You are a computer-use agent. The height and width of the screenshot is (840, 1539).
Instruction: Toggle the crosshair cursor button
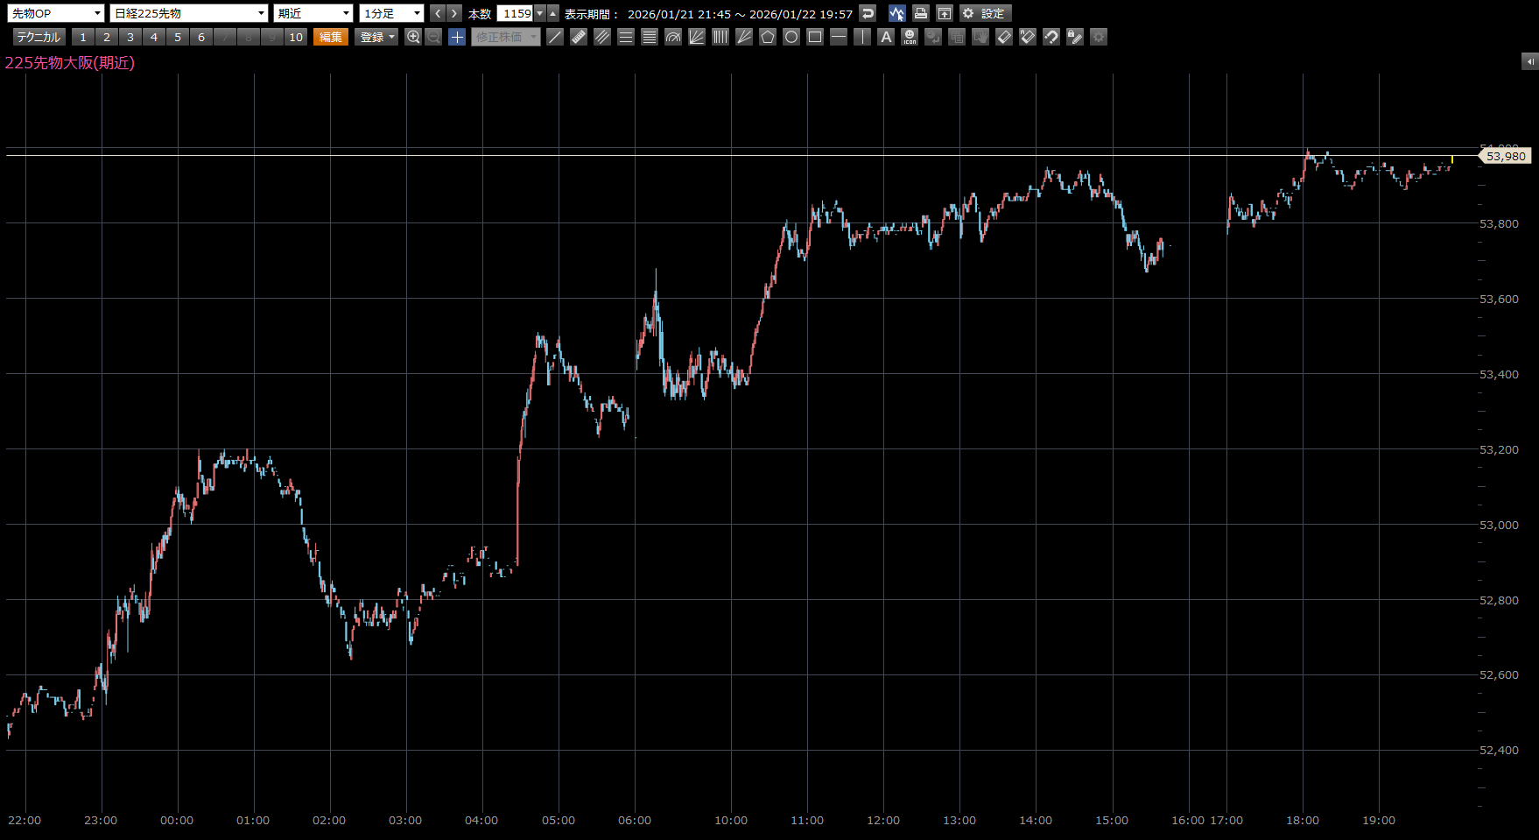[457, 37]
